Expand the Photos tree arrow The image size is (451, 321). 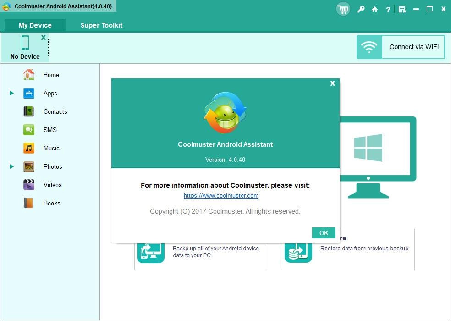coord(12,166)
